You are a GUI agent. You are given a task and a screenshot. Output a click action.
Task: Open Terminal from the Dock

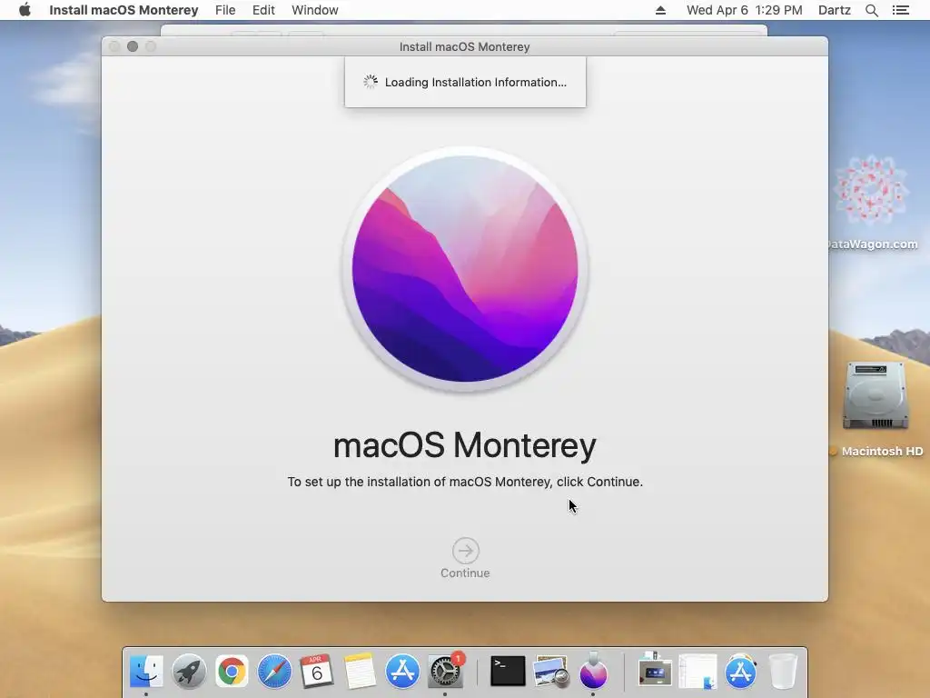(508, 672)
